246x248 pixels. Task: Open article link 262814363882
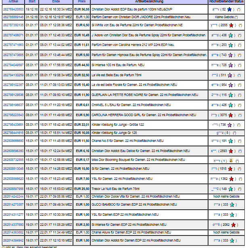[x=13, y=233]
